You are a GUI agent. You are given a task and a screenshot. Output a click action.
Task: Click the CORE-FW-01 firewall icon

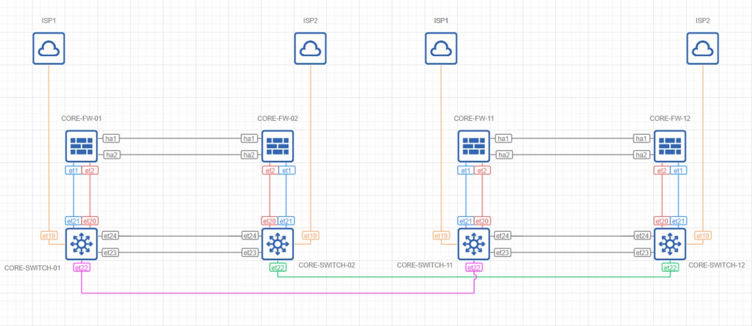pyautogui.click(x=82, y=146)
